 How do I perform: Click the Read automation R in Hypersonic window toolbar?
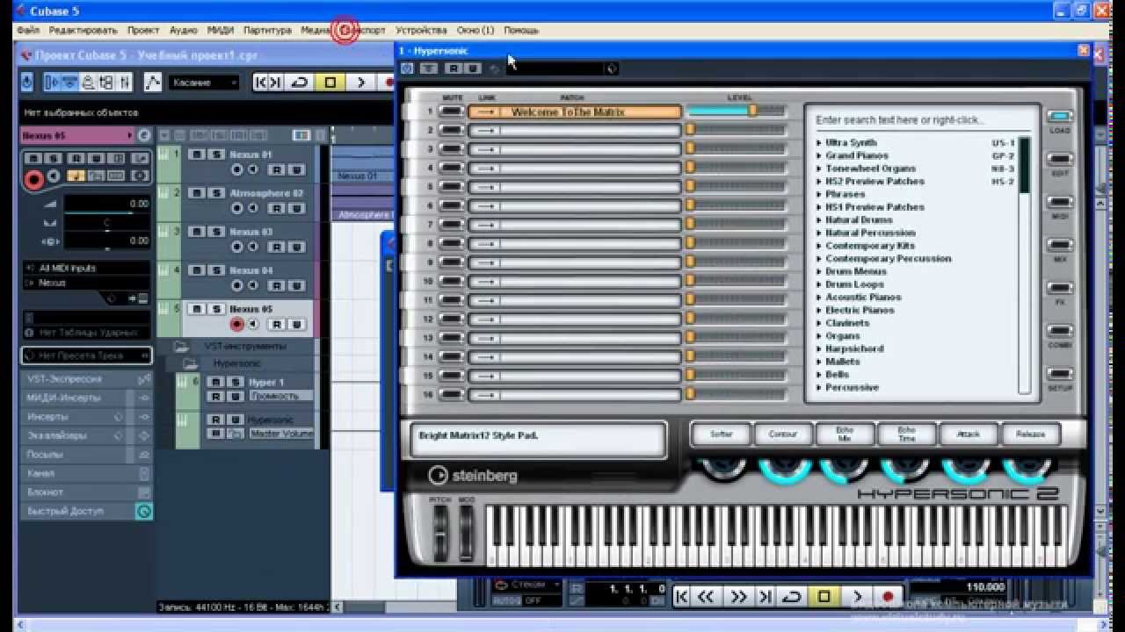[454, 68]
